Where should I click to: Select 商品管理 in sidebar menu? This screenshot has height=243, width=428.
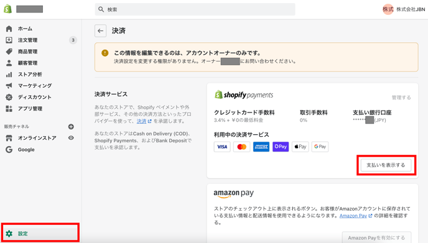pyautogui.click(x=27, y=52)
